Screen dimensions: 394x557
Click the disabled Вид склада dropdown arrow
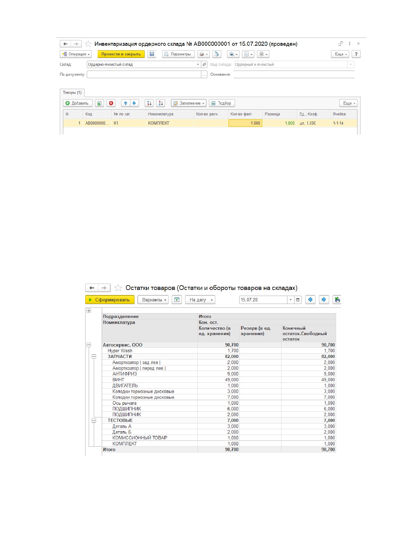click(351, 64)
